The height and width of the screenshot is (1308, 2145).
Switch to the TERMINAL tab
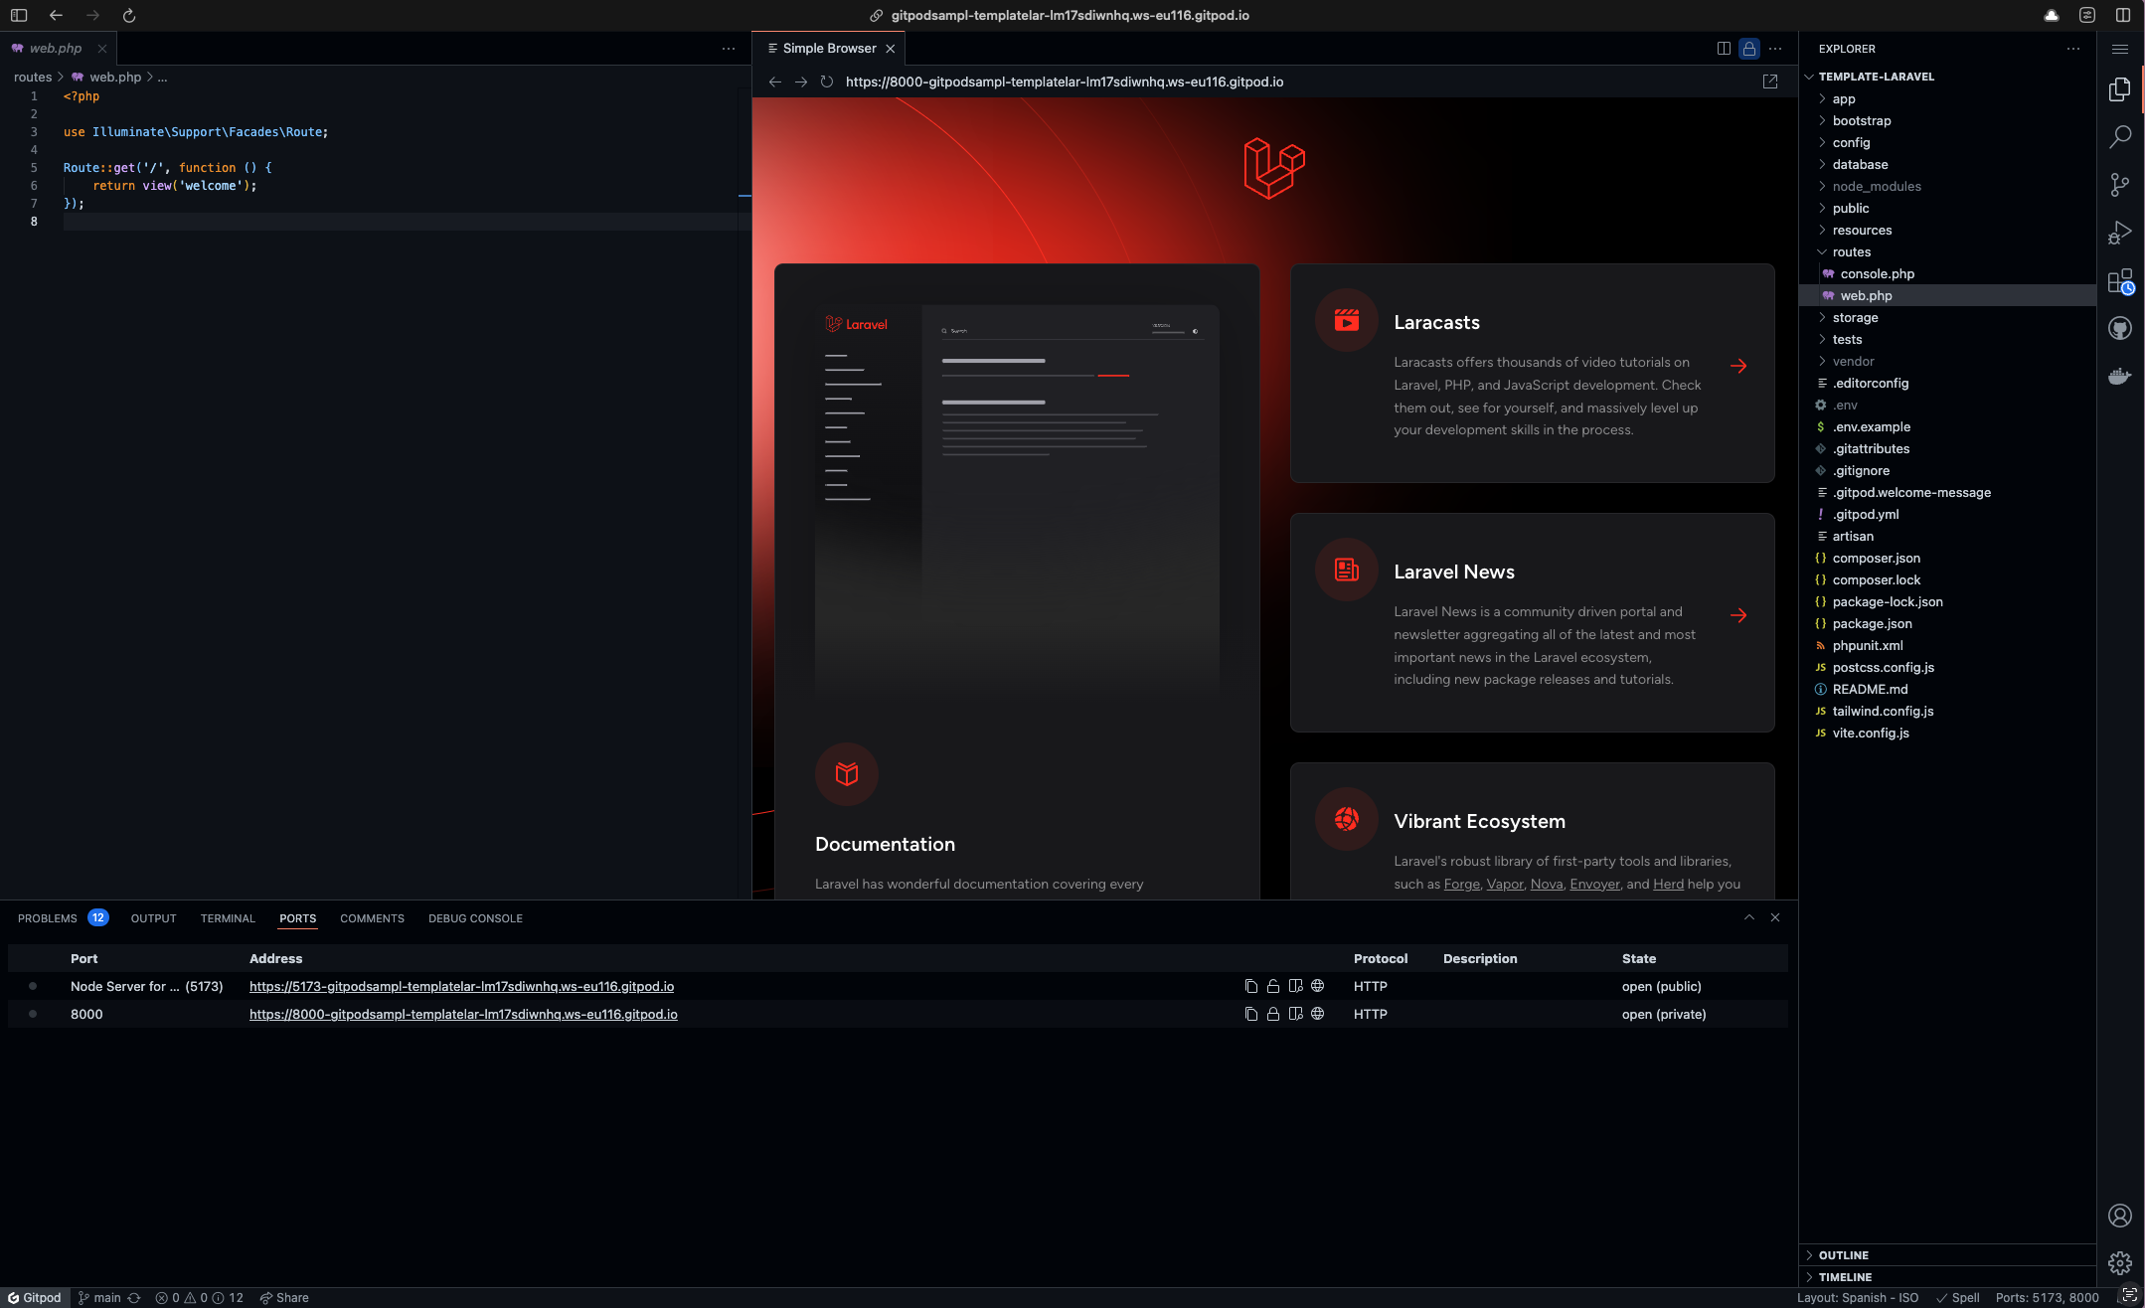tap(228, 918)
